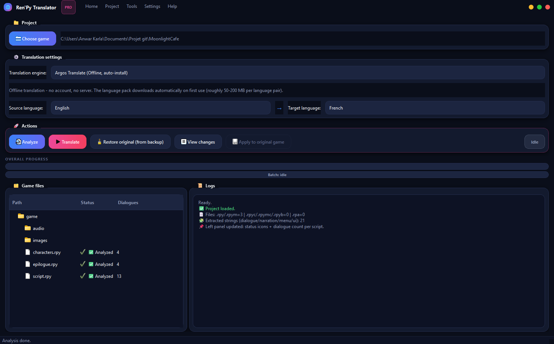Select the game folder row

click(x=96, y=216)
